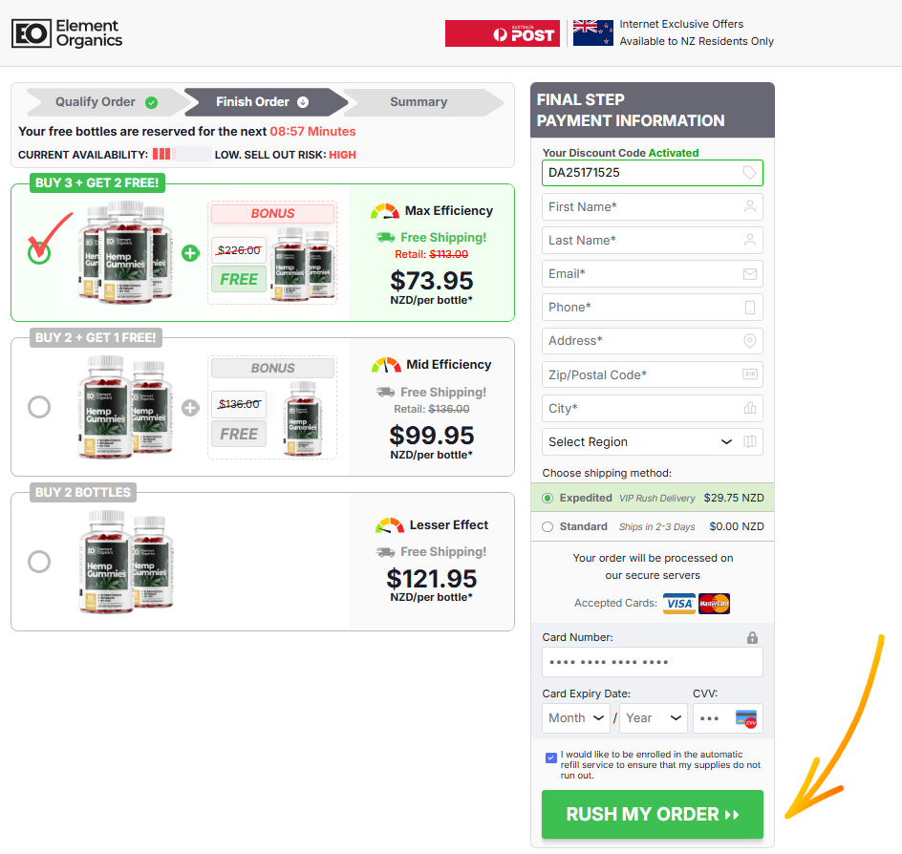Screen dimensions: 902x854
Task: Click the discount code tag icon
Action: (749, 173)
